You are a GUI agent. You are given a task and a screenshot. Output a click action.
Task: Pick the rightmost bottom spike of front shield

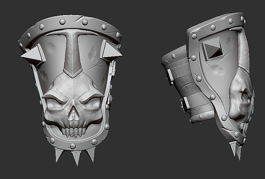(x=91, y=154)
